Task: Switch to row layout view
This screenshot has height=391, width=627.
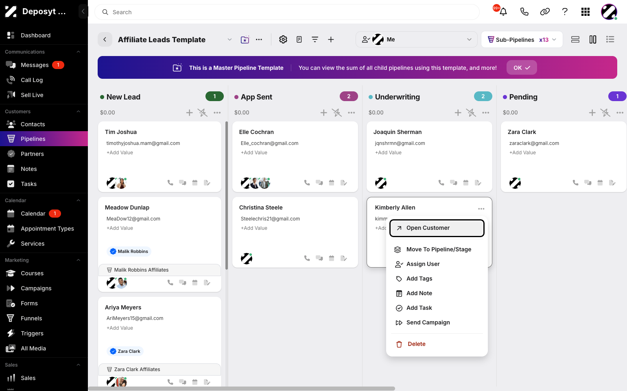Action: pyautogui.click(x=575, y=39)
